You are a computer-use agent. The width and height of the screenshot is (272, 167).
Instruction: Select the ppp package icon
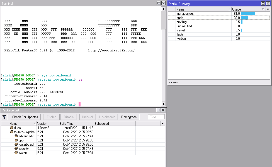[16, 140]
